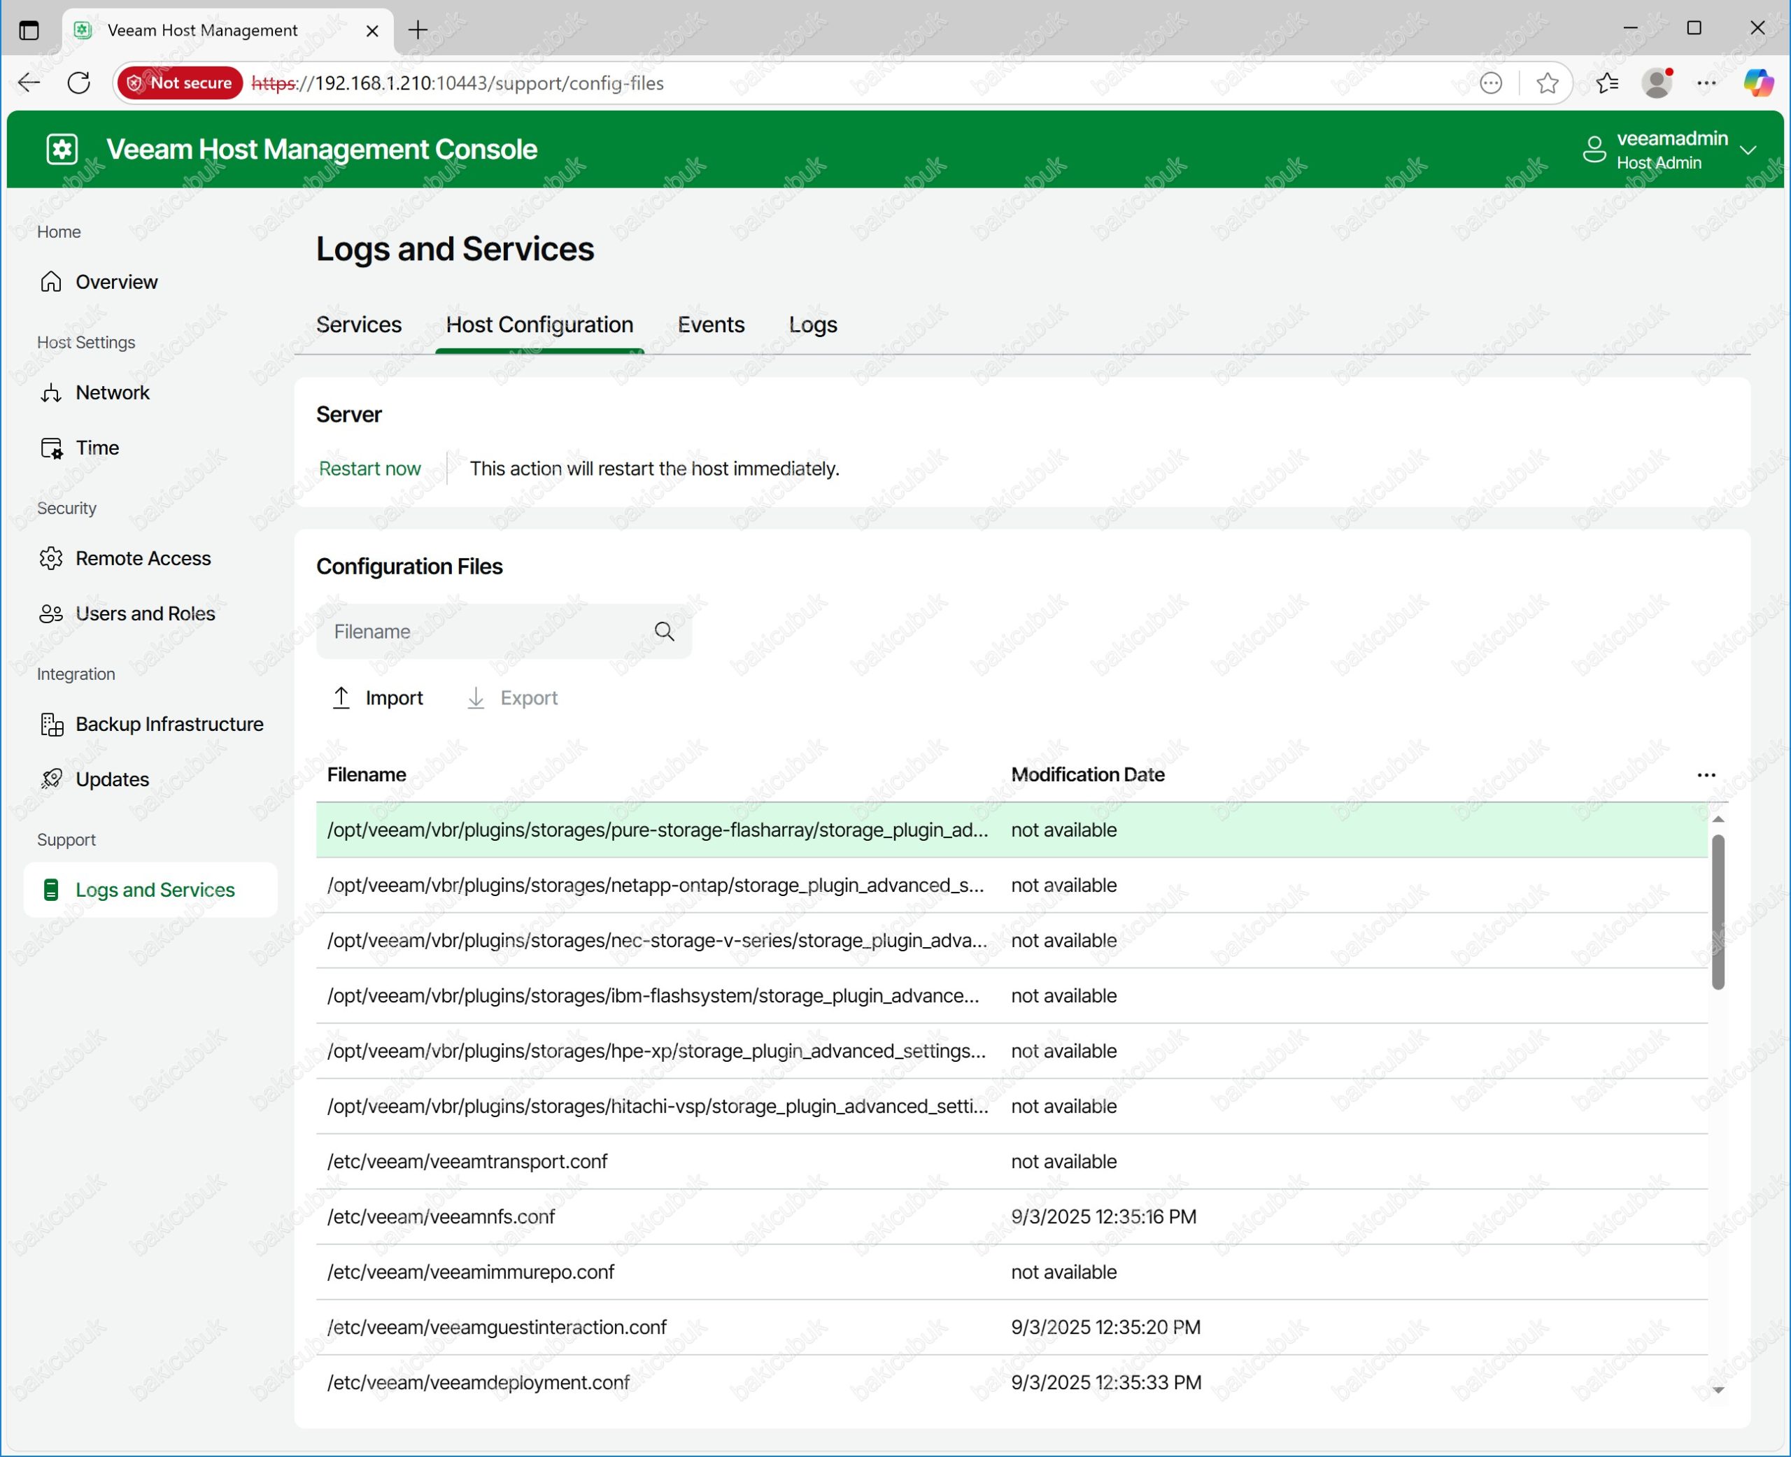
Task: Select /etc/veeam/veeamnfs.conf row
Action: click(1012, 1217)
